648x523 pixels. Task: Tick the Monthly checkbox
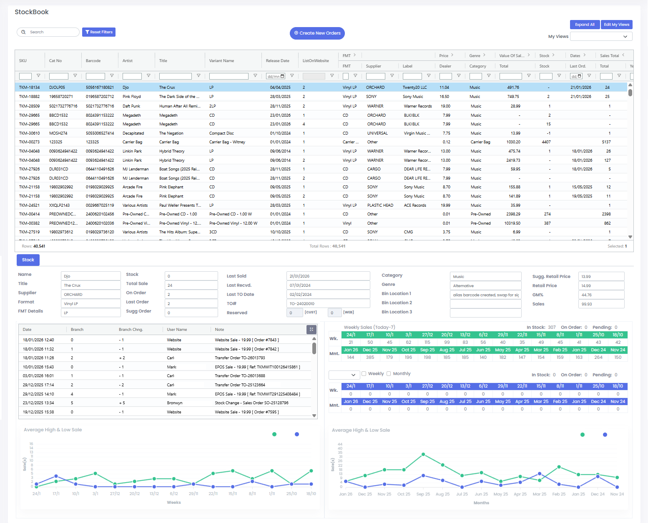click(x=389, y=374)
